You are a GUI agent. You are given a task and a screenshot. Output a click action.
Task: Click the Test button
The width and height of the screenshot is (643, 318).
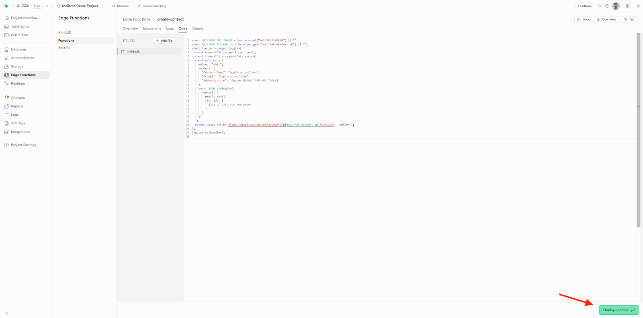coord(629,19)
